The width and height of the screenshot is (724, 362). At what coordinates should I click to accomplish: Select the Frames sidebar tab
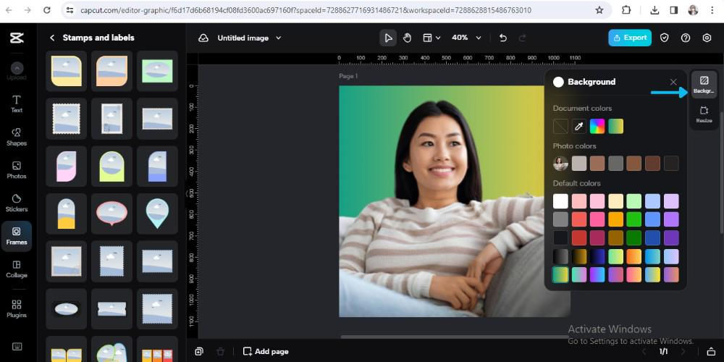tap(17, 236)
